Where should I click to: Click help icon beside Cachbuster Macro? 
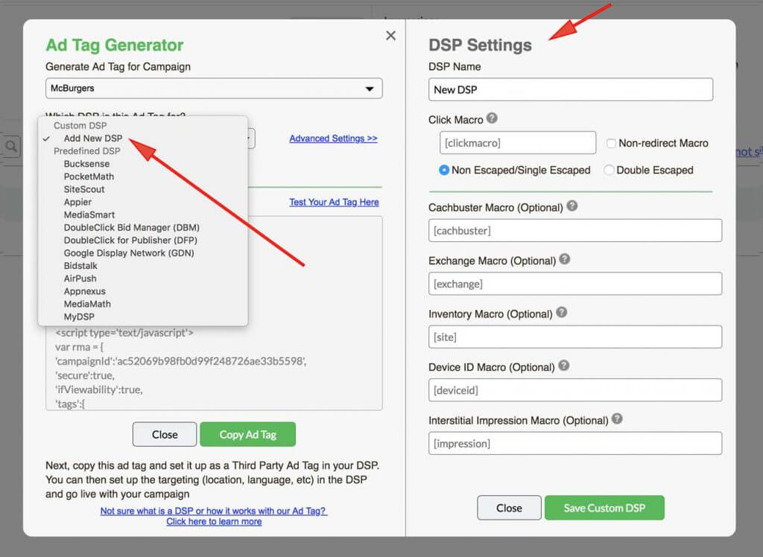point(572,206)
